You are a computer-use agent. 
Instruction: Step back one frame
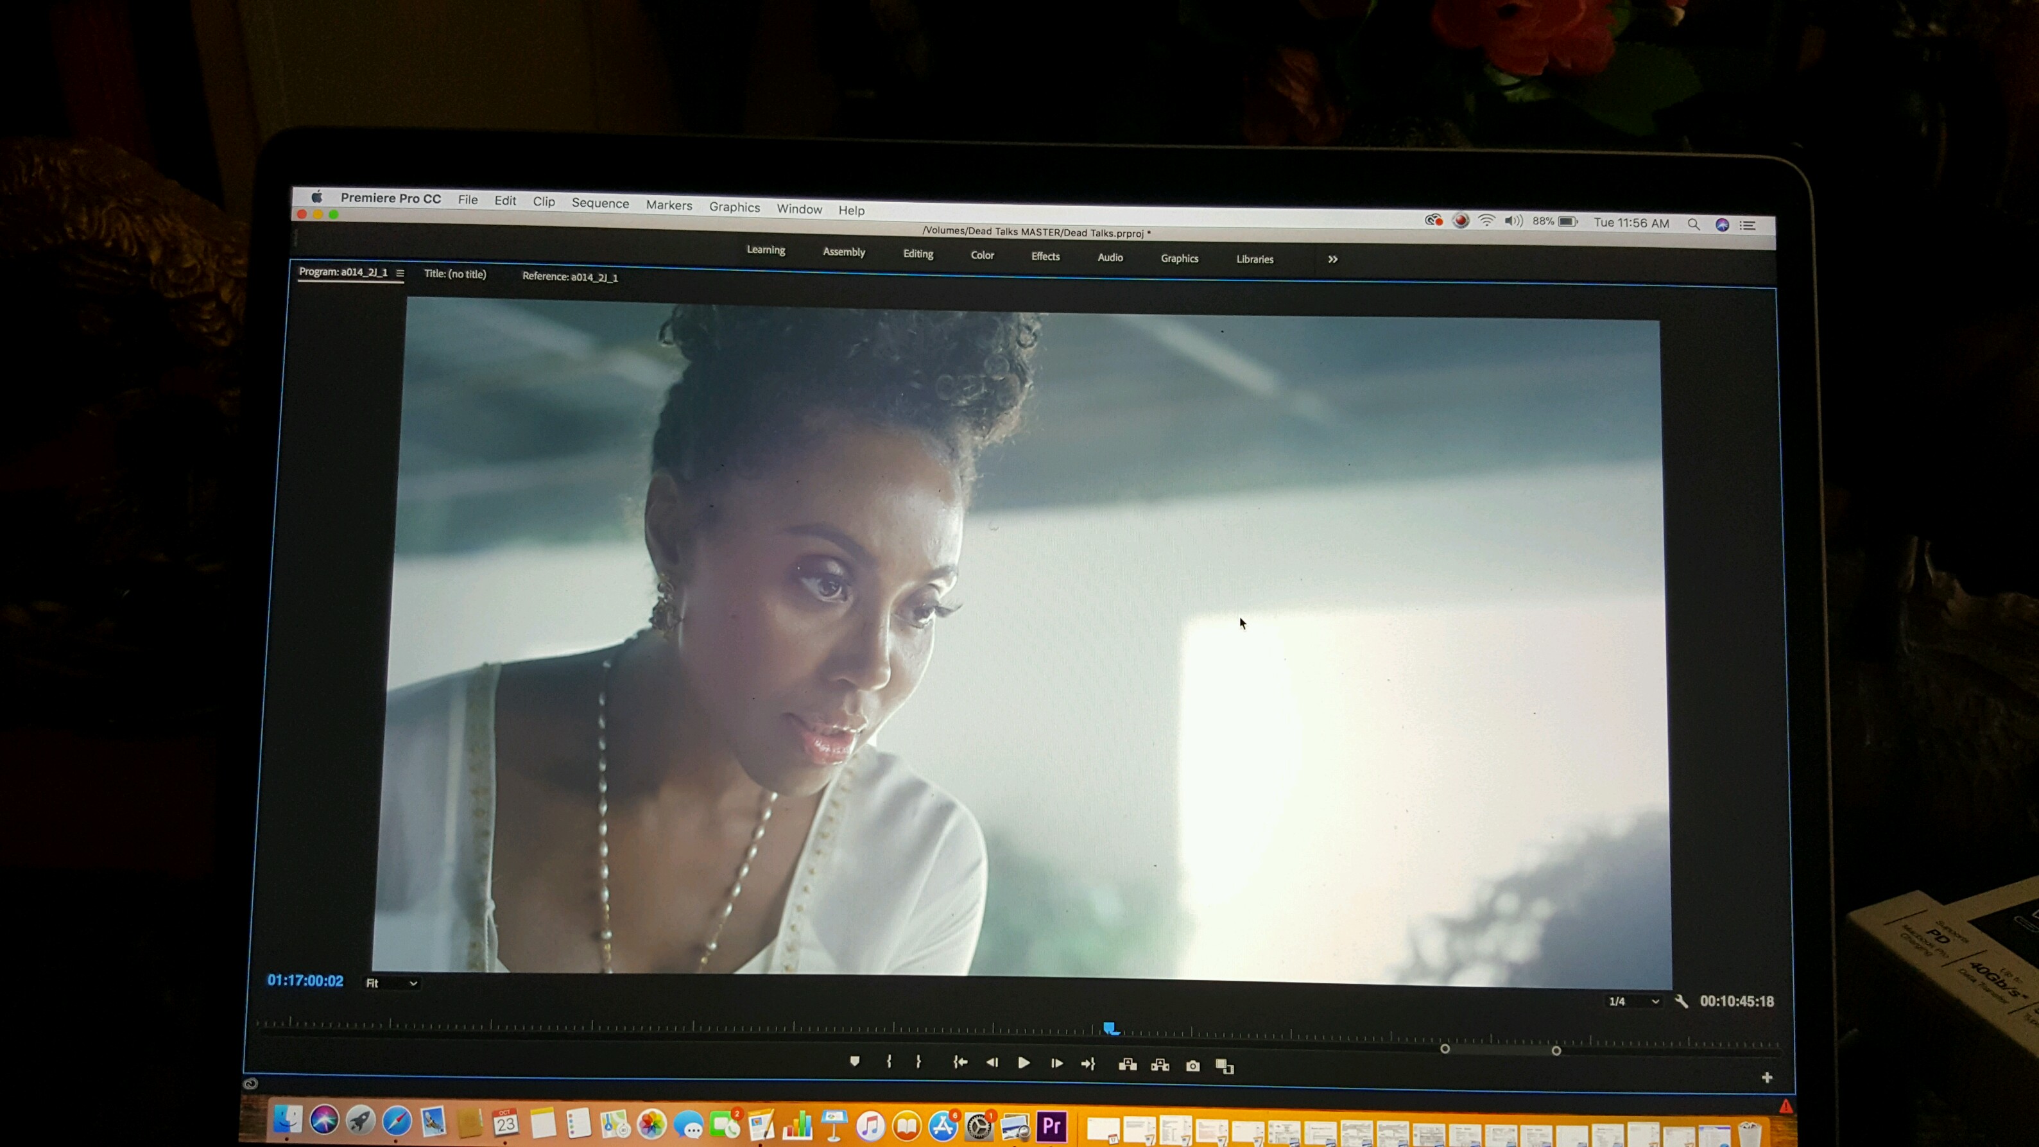tap(992, 1063)
